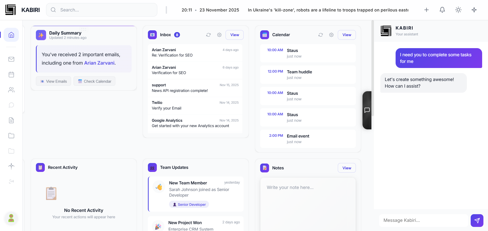Send a message with the paper plane button
Screen dimensions: 488x231
pyautogui.click(x=477, y=220)
